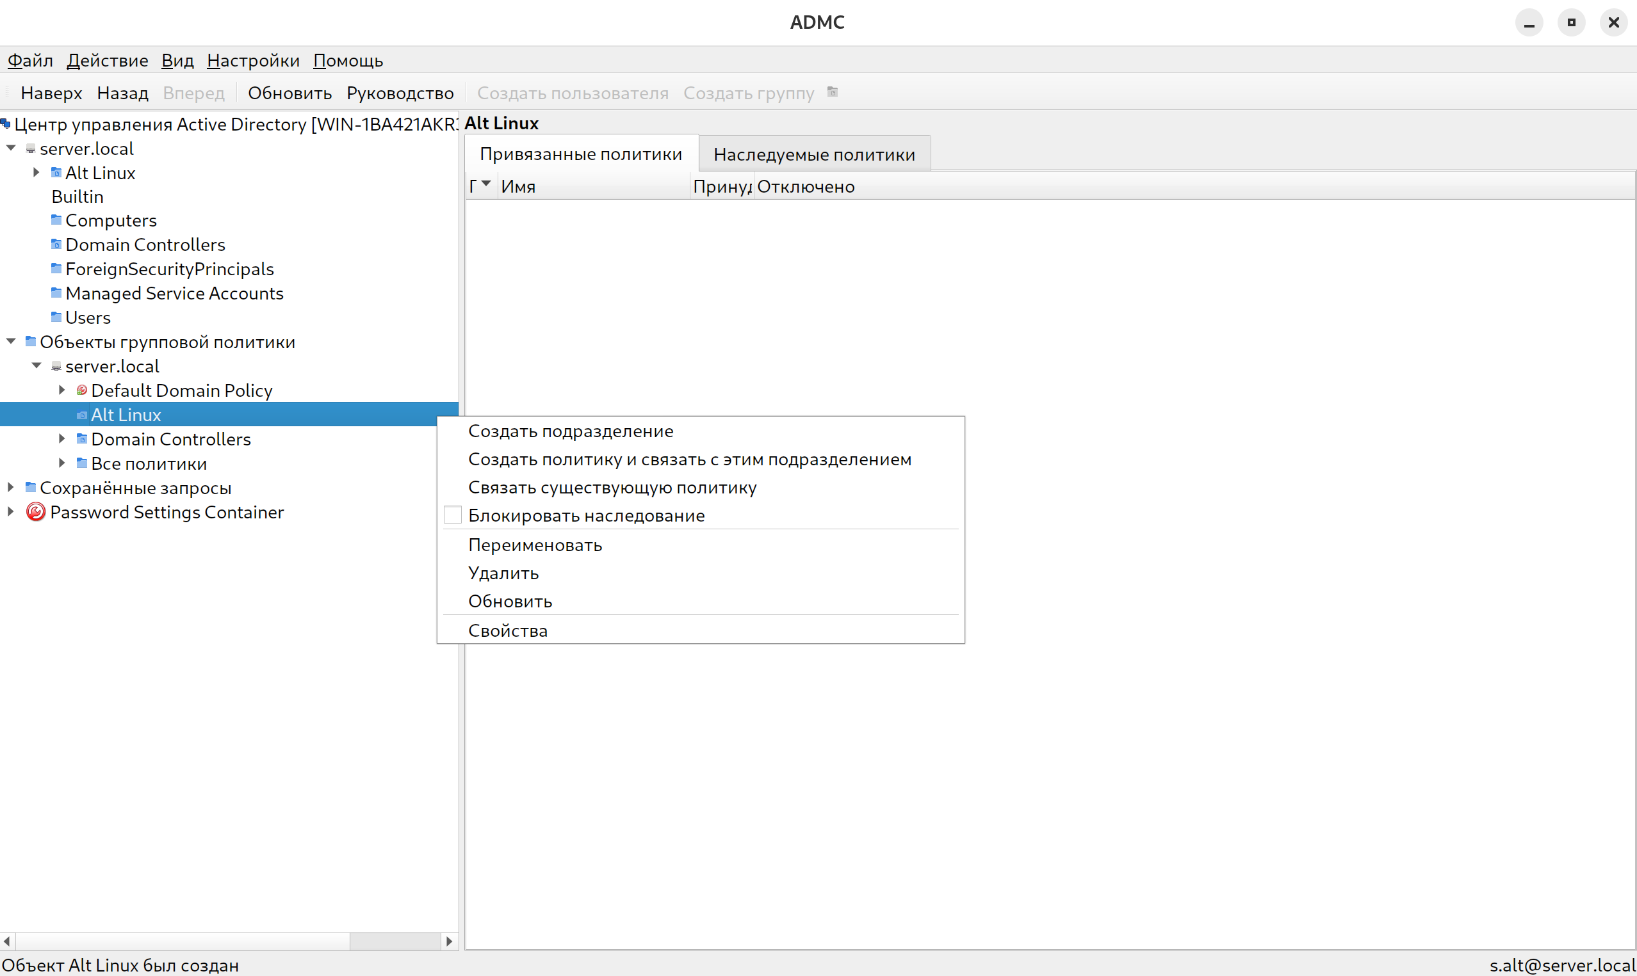Click the Default Domain Policy icon
This screenshot has width=1637, height=976.
click(x=81, y=390)
